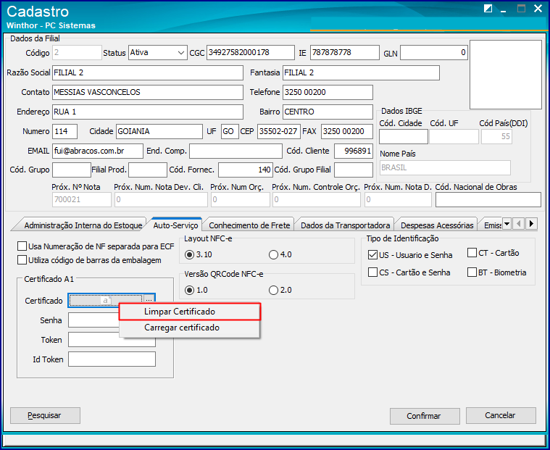Image resolution: width=550 pixels, height=450 pixels.
Task: Click the tabs left arrow
Action: click(519, 223)
